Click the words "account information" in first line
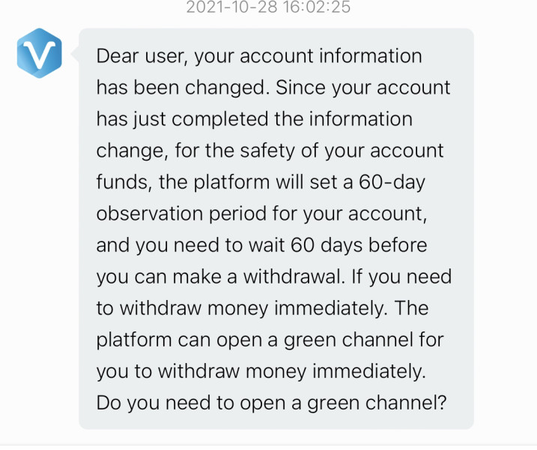The height and width of the screenshot is (450, 537). tap(331, 56)
